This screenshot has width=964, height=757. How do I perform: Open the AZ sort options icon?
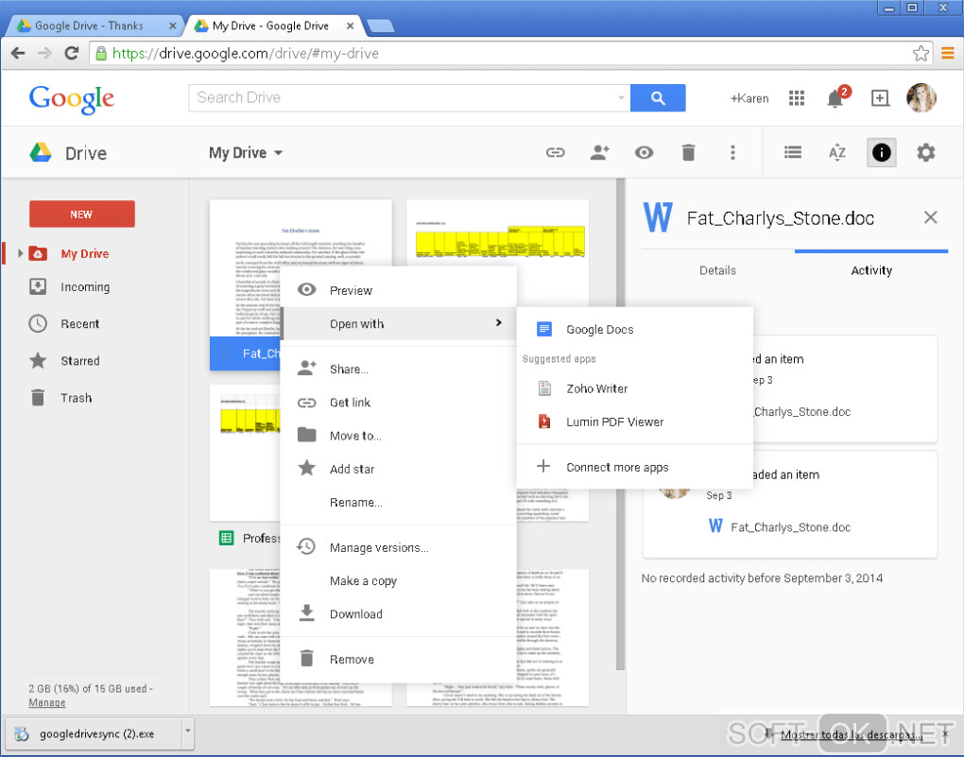coord(836,152)
